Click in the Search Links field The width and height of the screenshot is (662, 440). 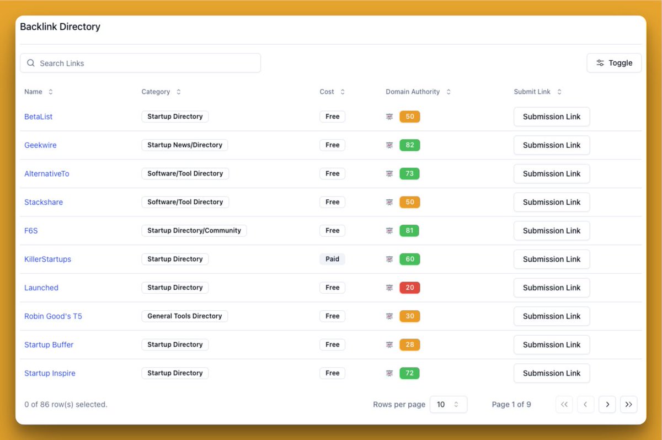point(140,63)
